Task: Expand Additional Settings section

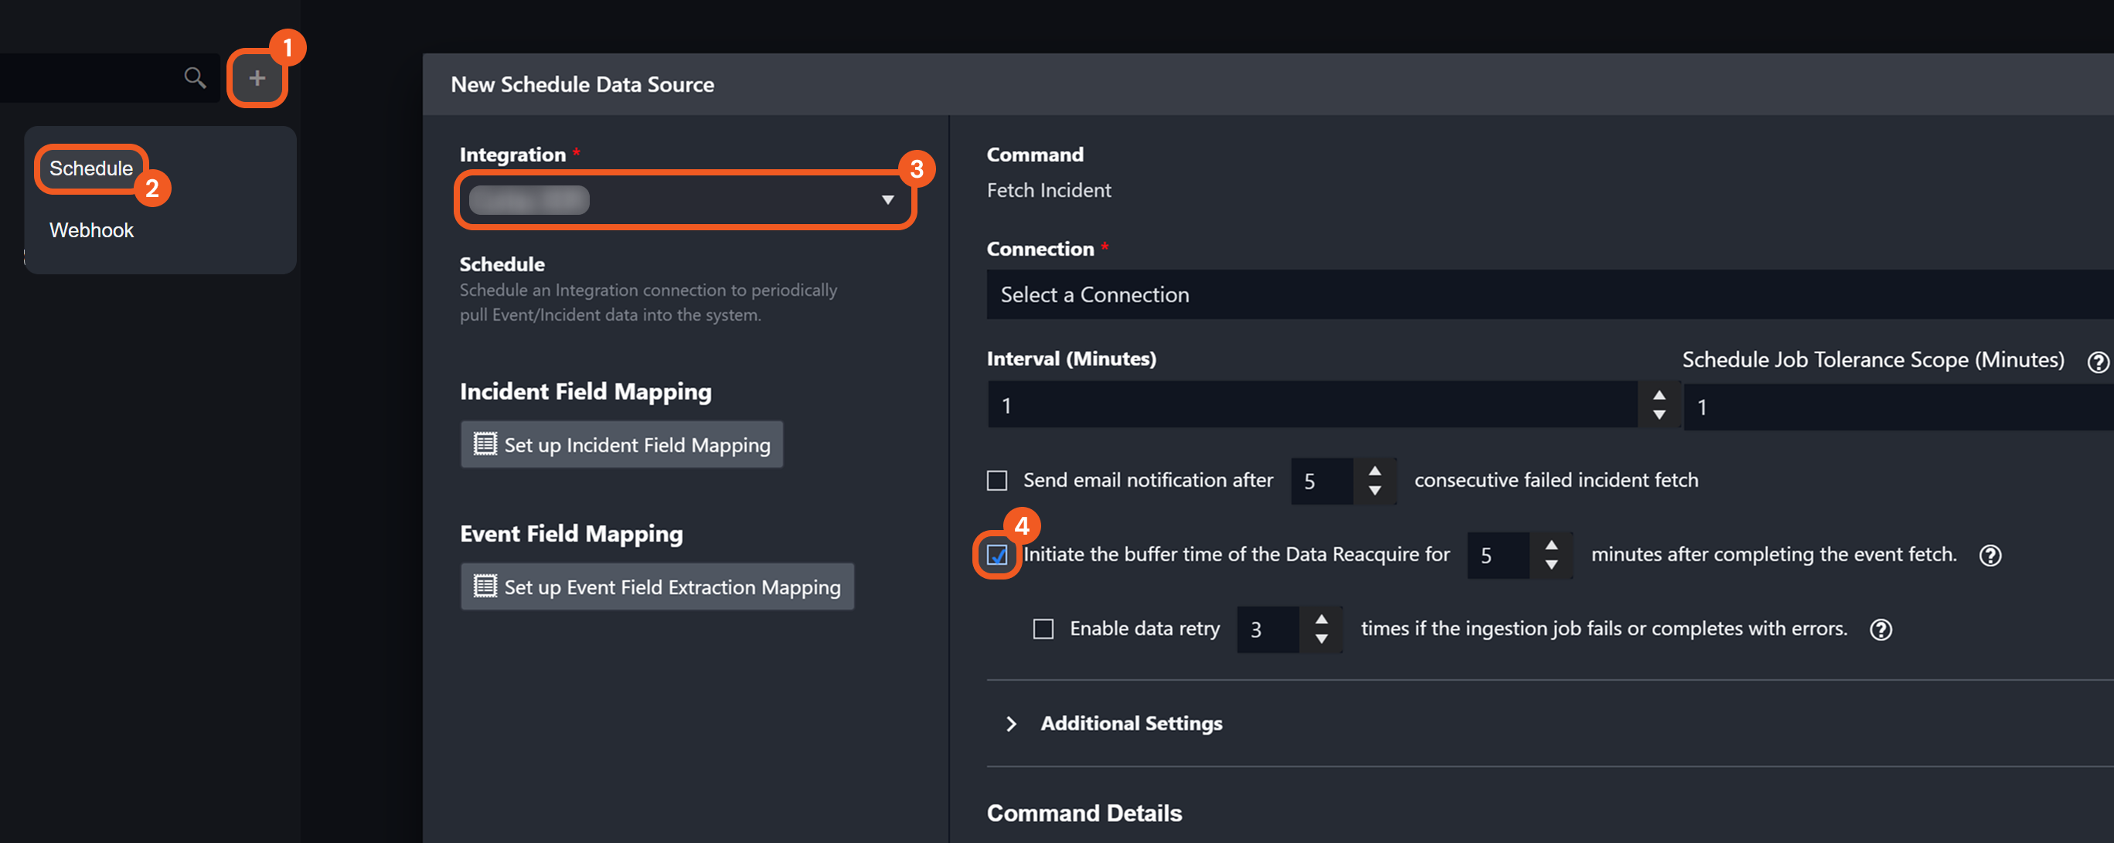Action: point(1130,723)
